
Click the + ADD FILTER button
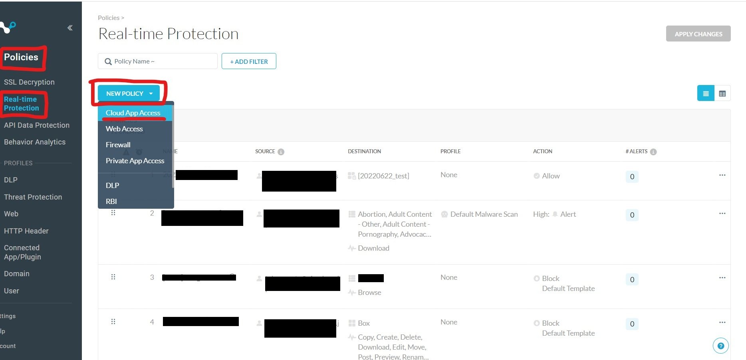(x=249, y=61)
